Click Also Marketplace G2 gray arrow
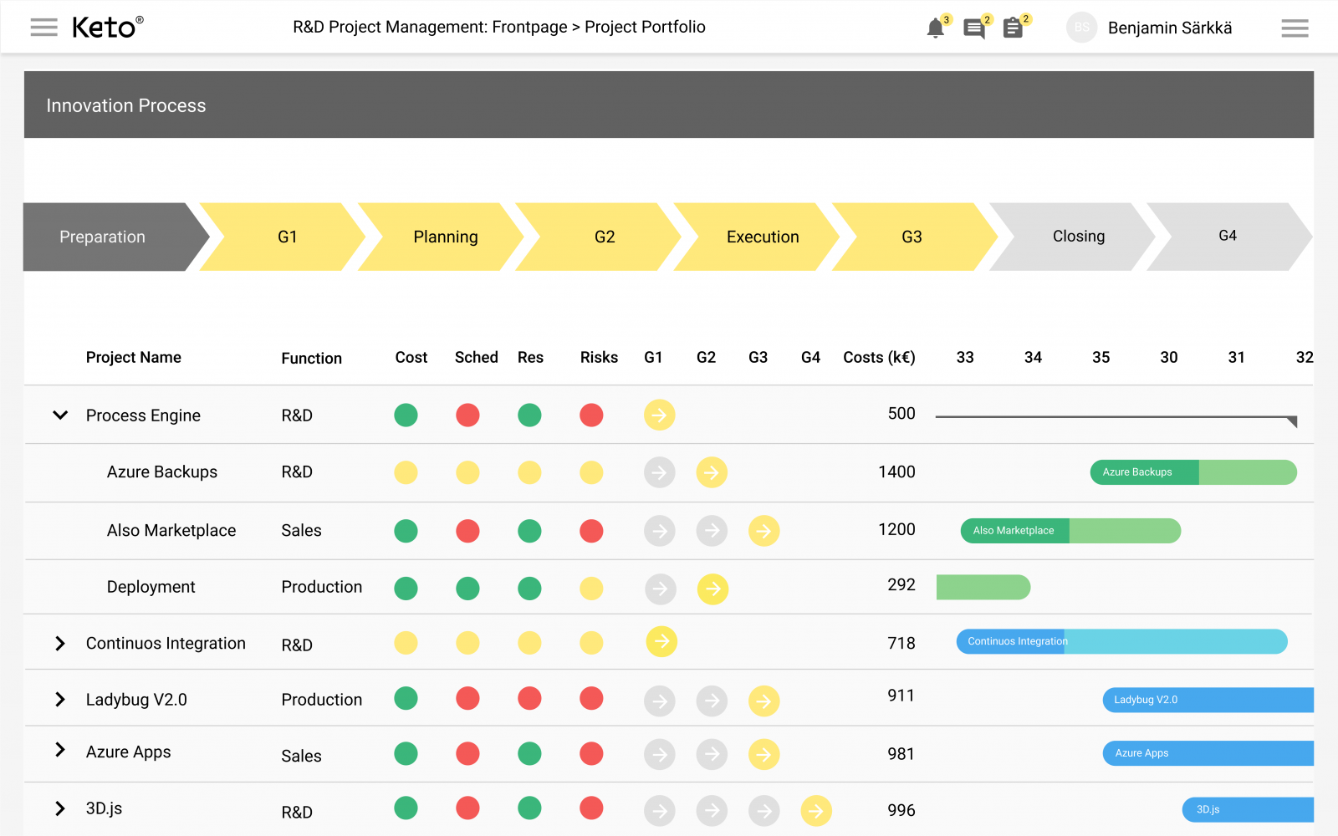This screenshot has width=1338, height=836. point(712,530)
